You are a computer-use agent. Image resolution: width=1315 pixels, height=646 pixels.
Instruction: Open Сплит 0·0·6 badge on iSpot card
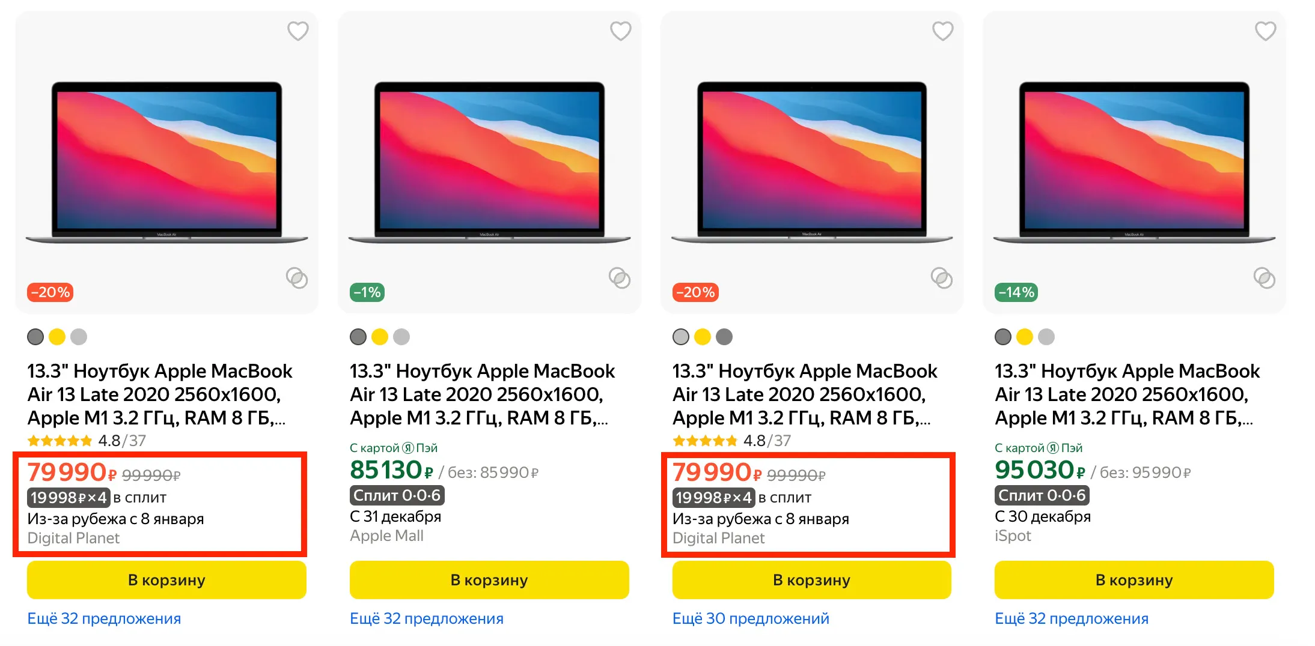[x=1042, y=495]
